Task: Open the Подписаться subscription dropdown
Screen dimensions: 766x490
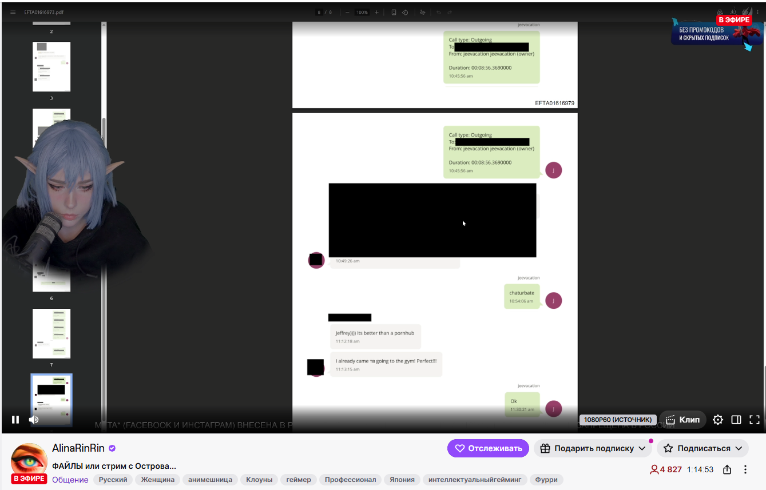Action: (703, 448)
